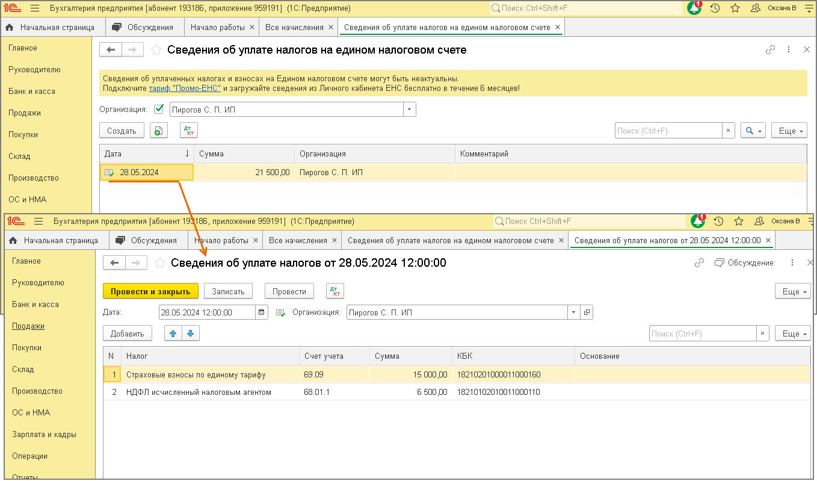This screenshot has height=481, width=817.
Task: Open history clock icon in bottom window
Action: click(x=718, y=222)
